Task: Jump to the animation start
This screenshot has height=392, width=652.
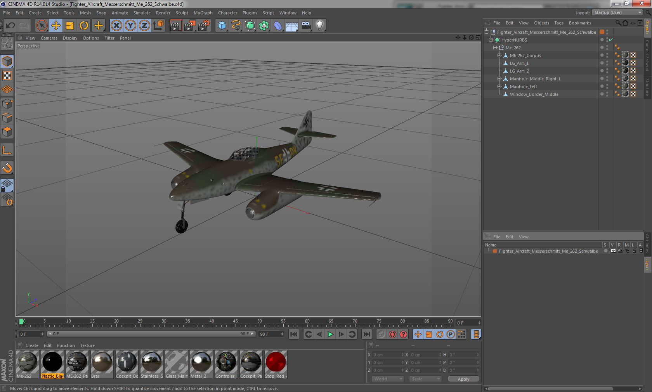Action: (294, 334)
